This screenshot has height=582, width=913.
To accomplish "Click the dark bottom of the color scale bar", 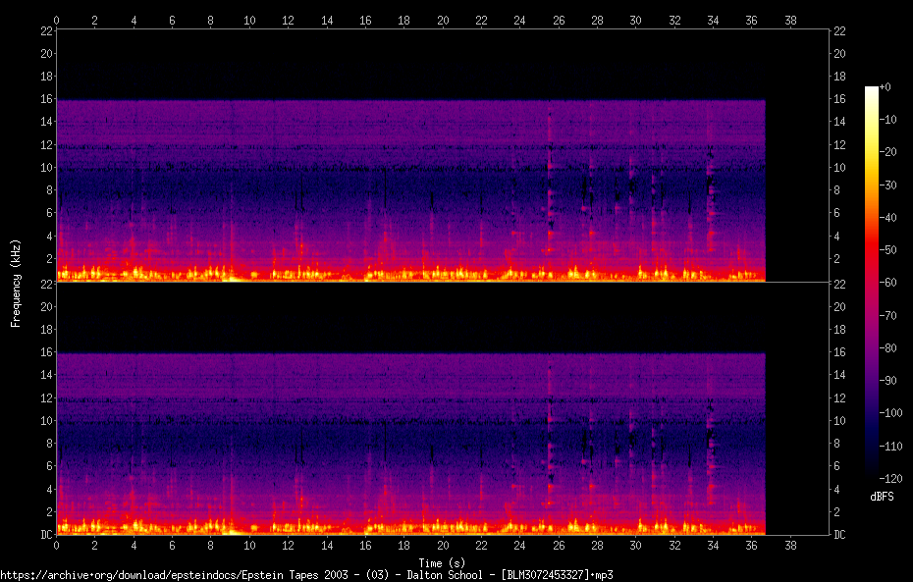I will pyautogui.click(x=871, y=471).
